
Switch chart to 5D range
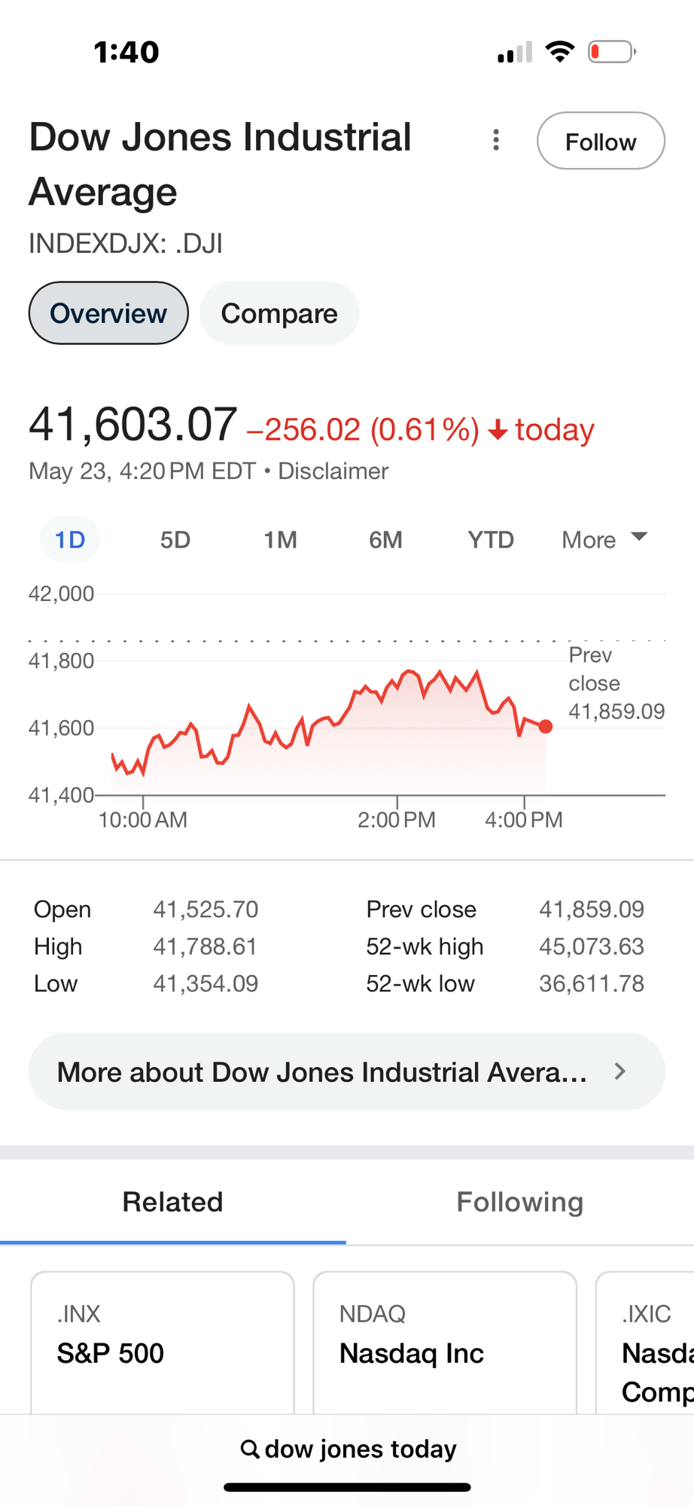pyautogui.click(x=175, y=540)
